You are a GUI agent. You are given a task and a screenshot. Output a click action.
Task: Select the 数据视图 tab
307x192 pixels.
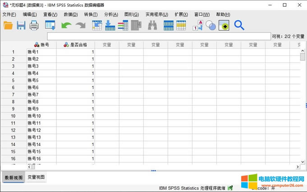[13, 178]
